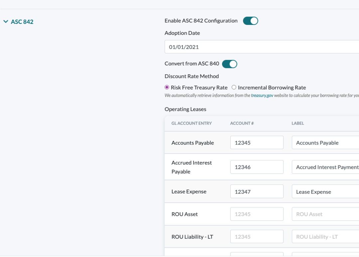Viewport: 359px width, 257px height.
Task: Click the ACCOUNT # column header
Action: pos(242,123)
